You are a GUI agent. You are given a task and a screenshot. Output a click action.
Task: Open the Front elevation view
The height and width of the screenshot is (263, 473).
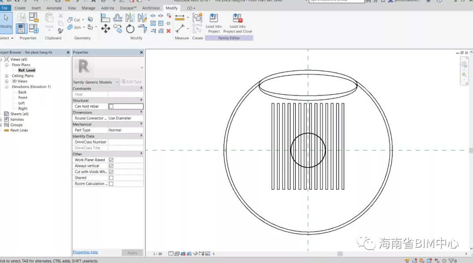point(23,98)
